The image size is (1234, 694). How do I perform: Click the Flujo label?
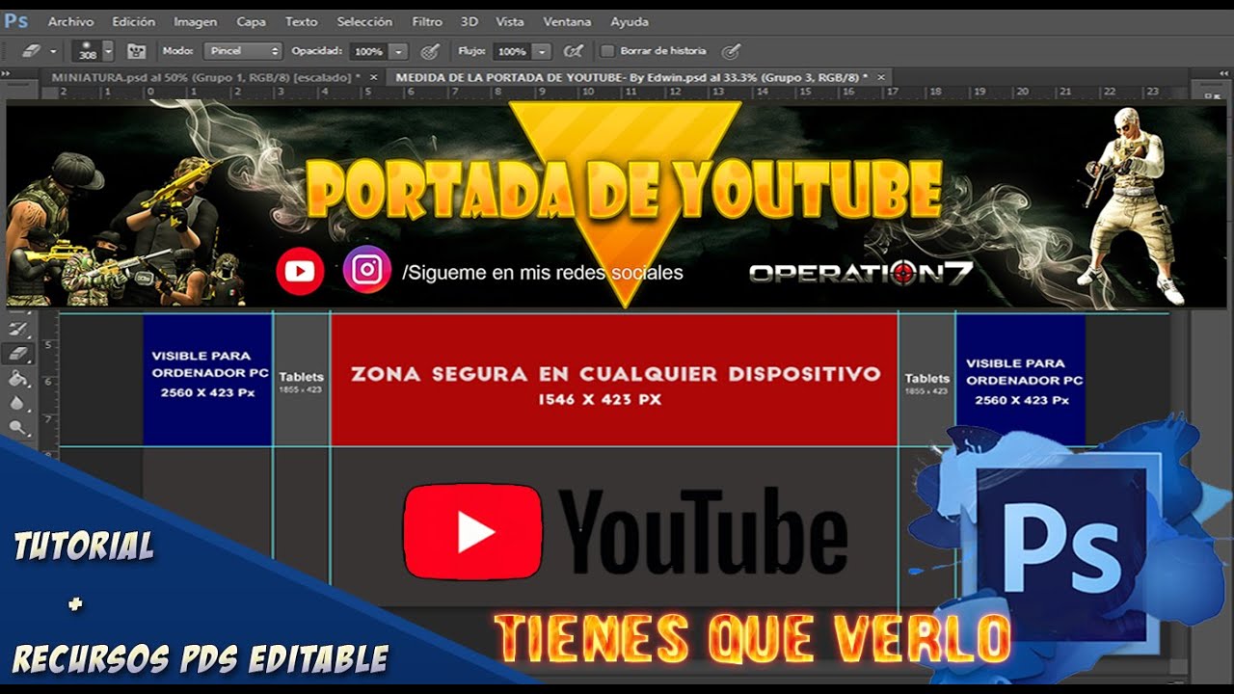point(472,51)
